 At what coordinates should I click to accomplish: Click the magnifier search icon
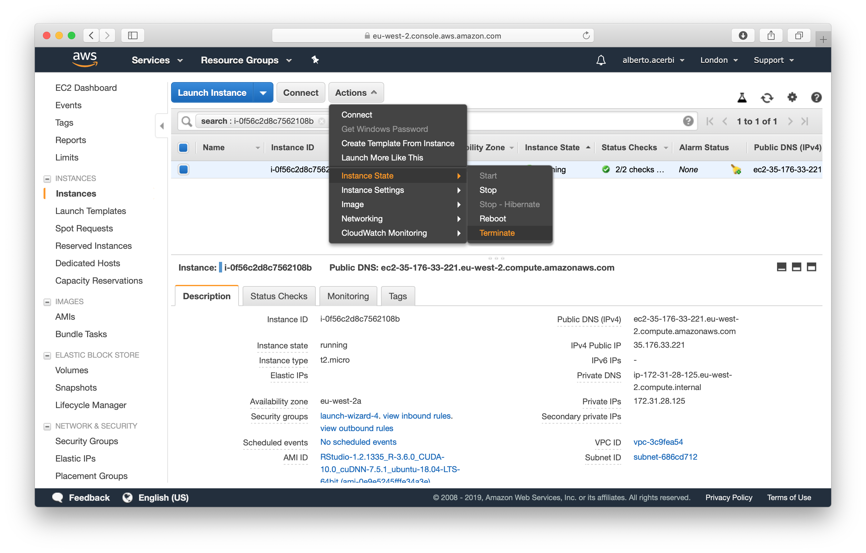[x=187, y=121]
